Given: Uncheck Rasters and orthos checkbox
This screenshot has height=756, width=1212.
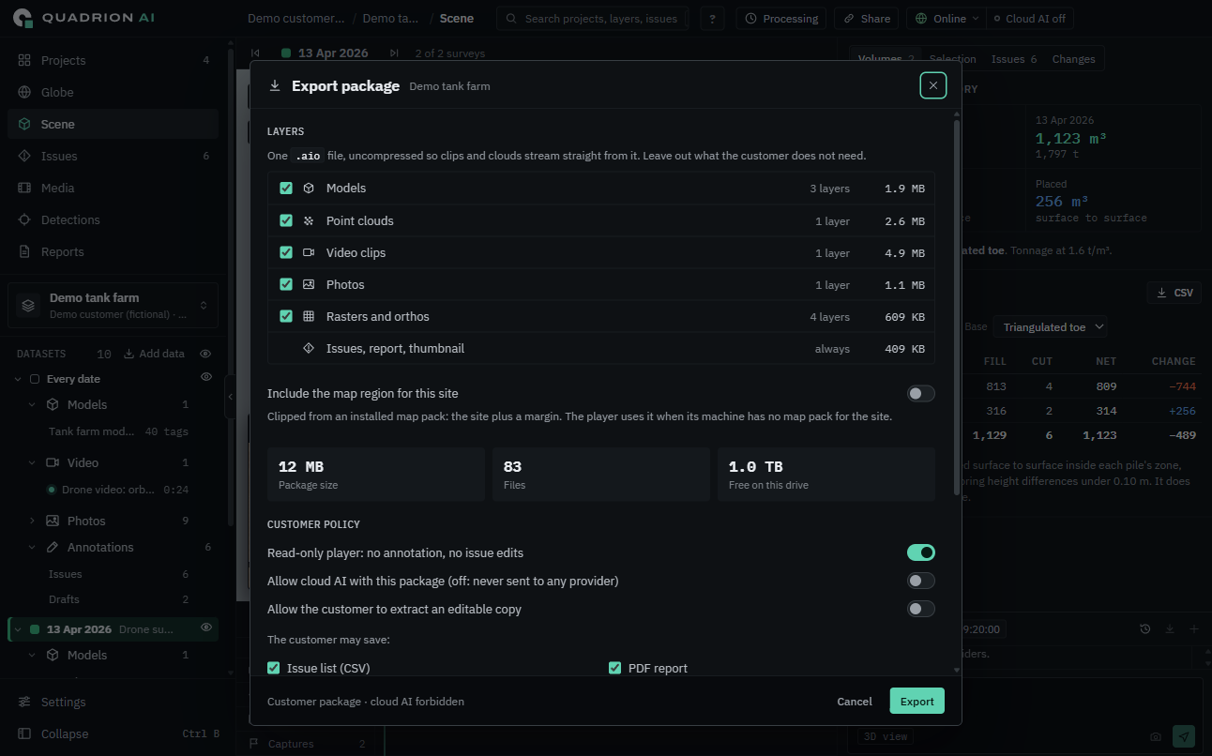Looking at the screenshot, I should click(286, 316).
